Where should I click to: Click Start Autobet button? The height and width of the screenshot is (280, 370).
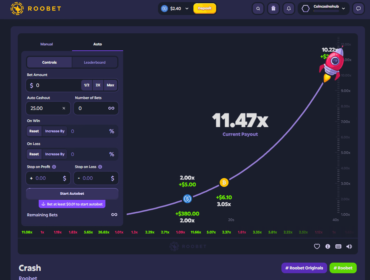[x=72, y=194]
